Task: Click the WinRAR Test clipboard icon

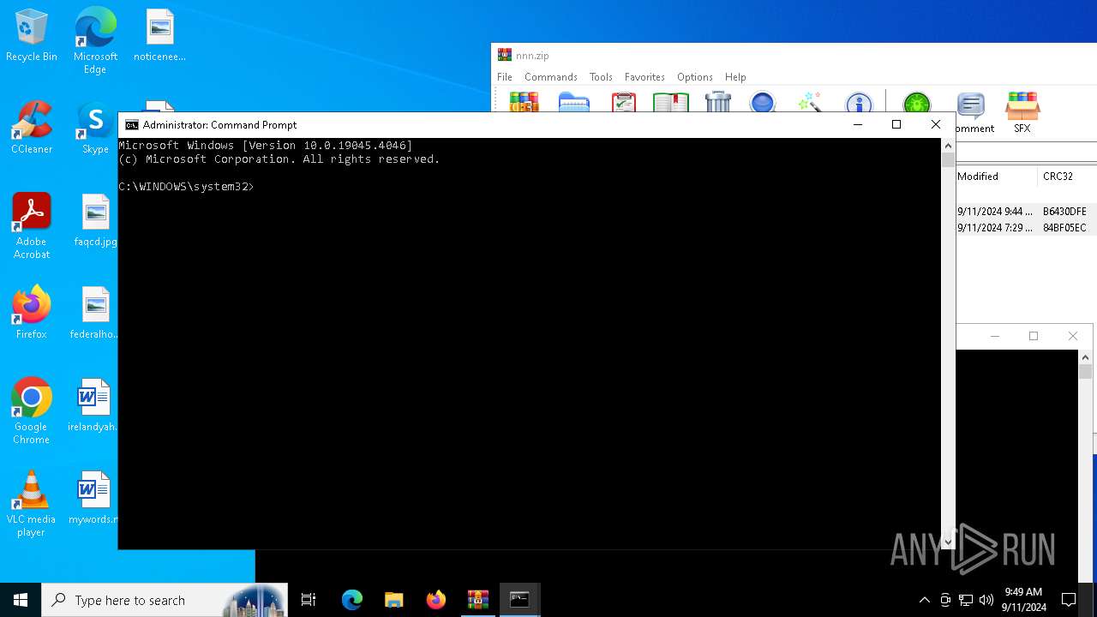Action: [623, 102]
